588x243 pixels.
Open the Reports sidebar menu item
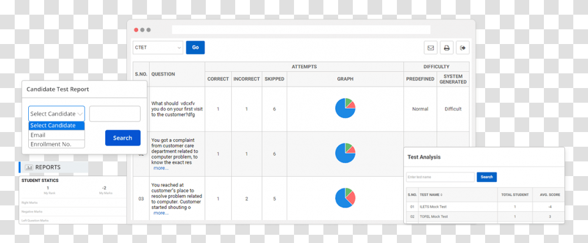click(x=48, y=167)
